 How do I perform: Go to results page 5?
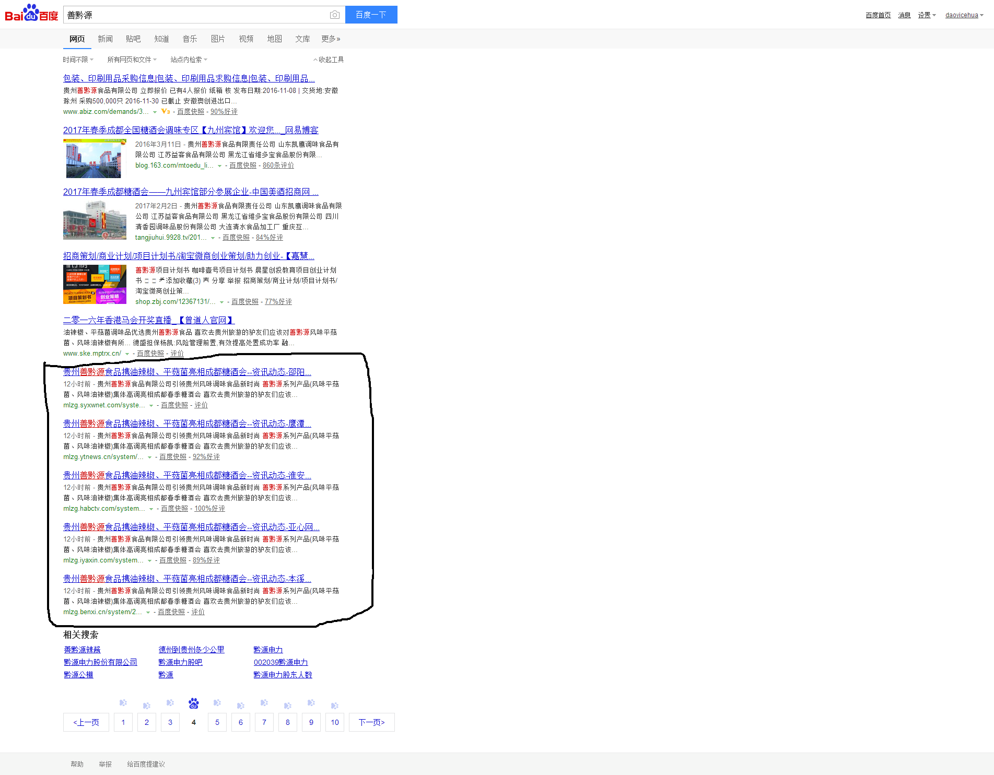click(217, 722)
